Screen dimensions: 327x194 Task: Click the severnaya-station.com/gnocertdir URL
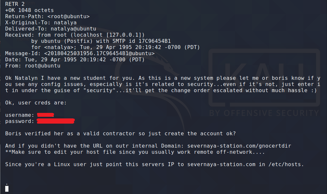point(239,146)
